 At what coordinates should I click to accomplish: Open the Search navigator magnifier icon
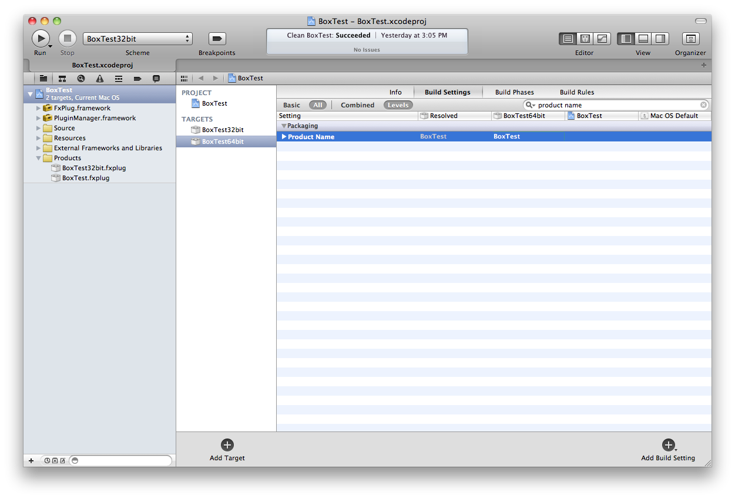coord(81,78)
